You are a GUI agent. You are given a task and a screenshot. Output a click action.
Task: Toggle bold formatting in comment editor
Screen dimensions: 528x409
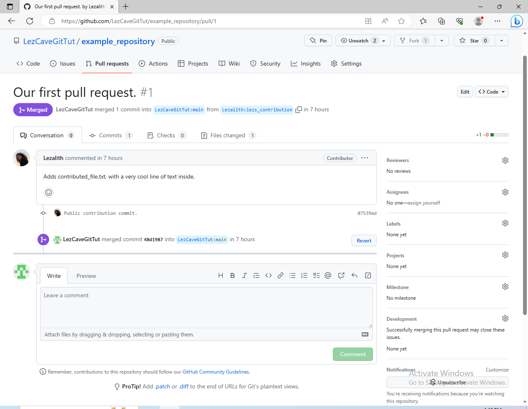tap(233, 275)
